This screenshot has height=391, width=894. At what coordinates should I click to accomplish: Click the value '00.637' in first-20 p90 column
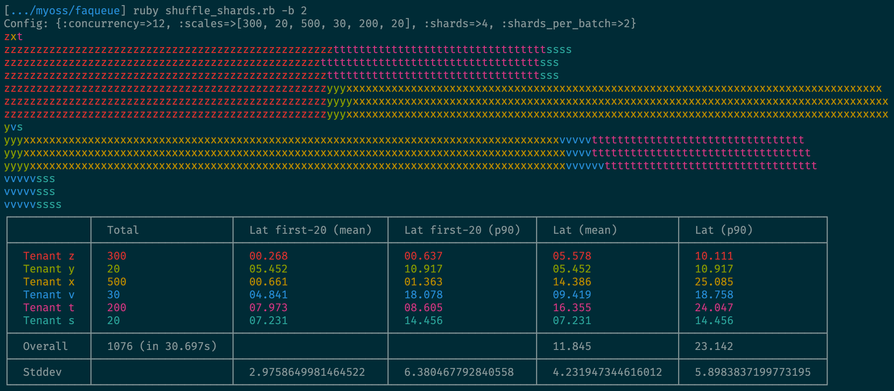pos(423,256)
